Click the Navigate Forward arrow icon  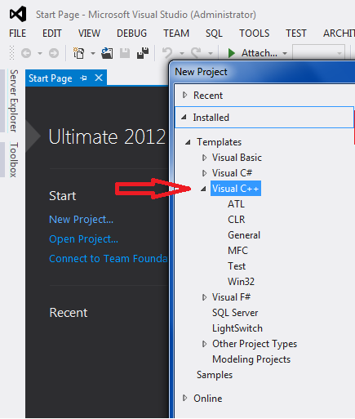tap(54, 53)
